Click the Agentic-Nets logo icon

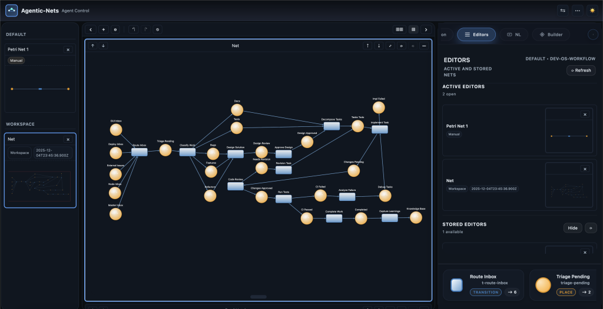click(12, 11)
